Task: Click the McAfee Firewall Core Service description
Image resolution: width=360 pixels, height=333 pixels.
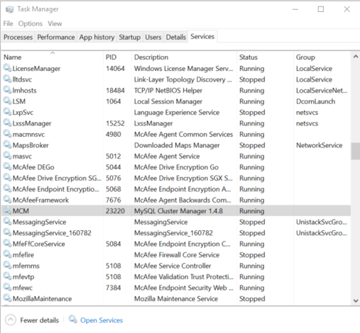Action: (x=177, y=255)
